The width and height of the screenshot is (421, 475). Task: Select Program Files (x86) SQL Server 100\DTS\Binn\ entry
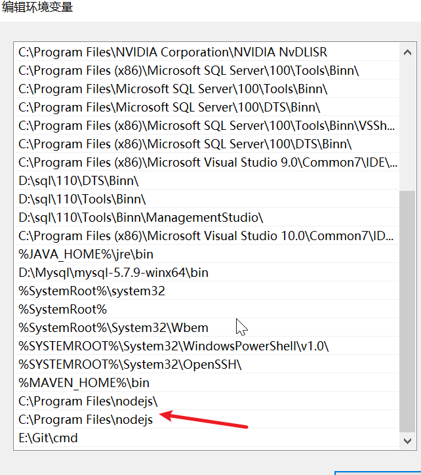pyautogui.click(x=207, y=144)
